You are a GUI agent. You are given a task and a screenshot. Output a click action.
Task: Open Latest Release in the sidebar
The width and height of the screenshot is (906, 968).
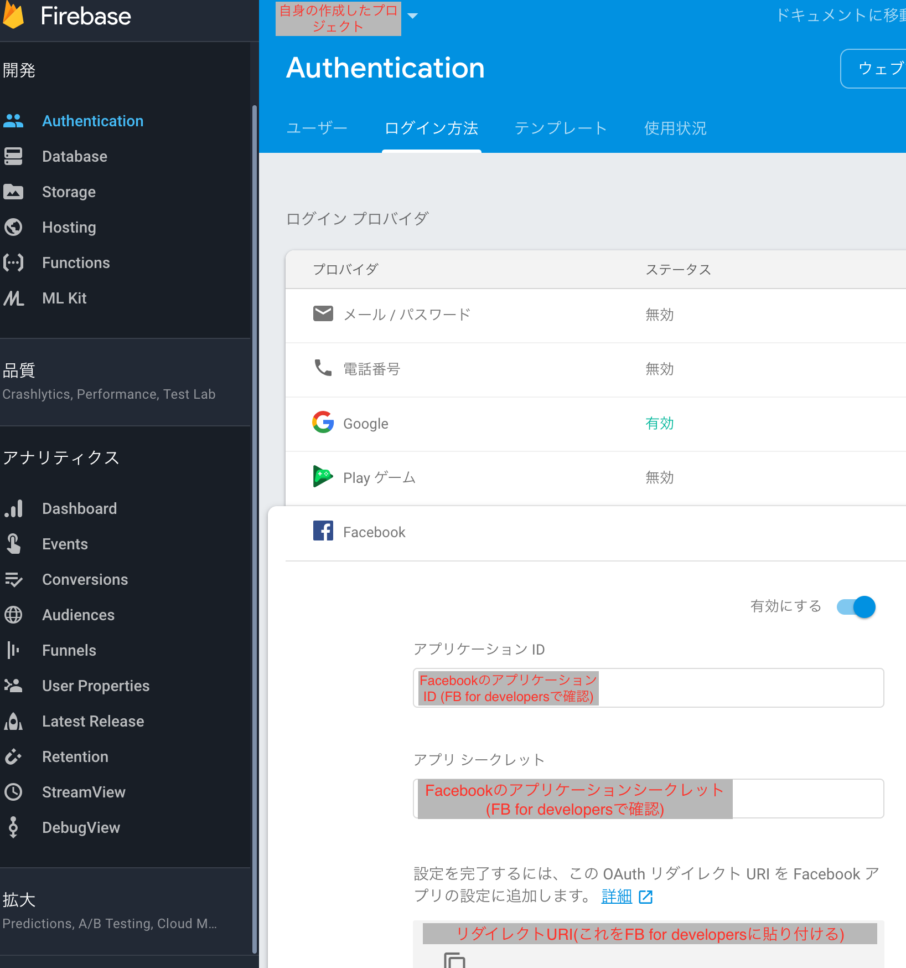coord(93,721)
